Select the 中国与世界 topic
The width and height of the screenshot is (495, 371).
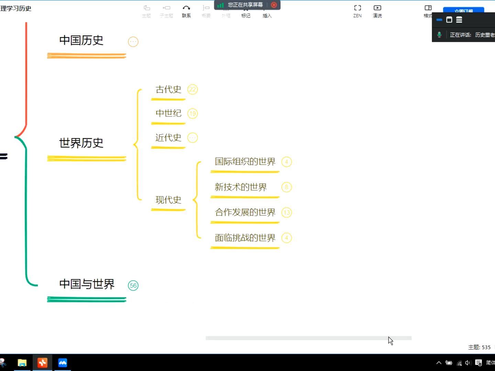click(87, 284)
